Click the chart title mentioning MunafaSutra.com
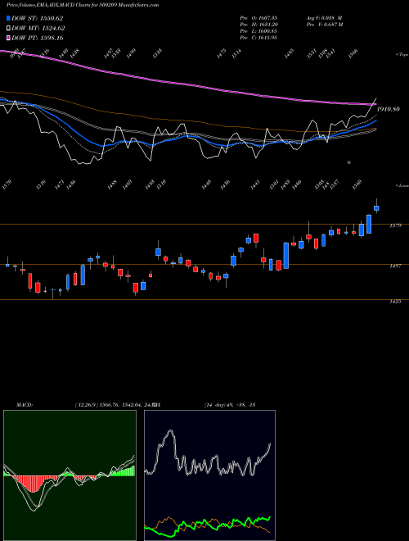 pos(83,5)
